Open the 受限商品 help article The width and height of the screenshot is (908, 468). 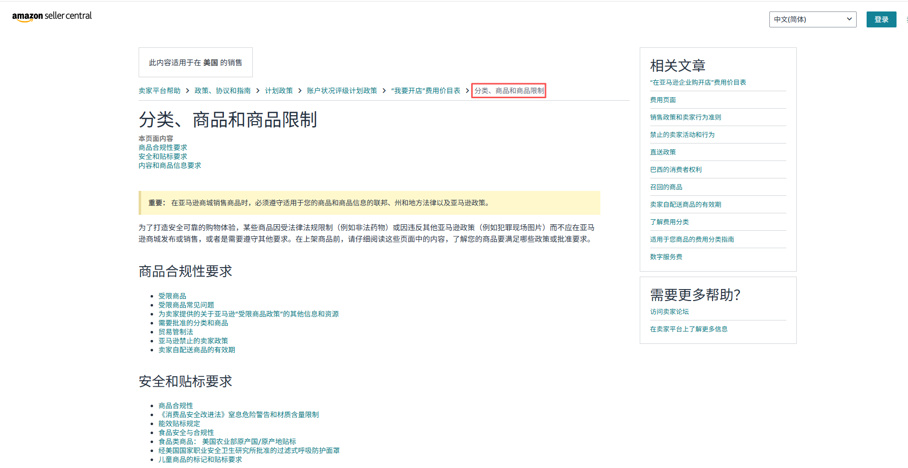click(x=172, y=296)
